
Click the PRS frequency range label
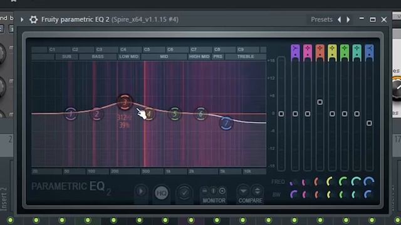(218, 57)
